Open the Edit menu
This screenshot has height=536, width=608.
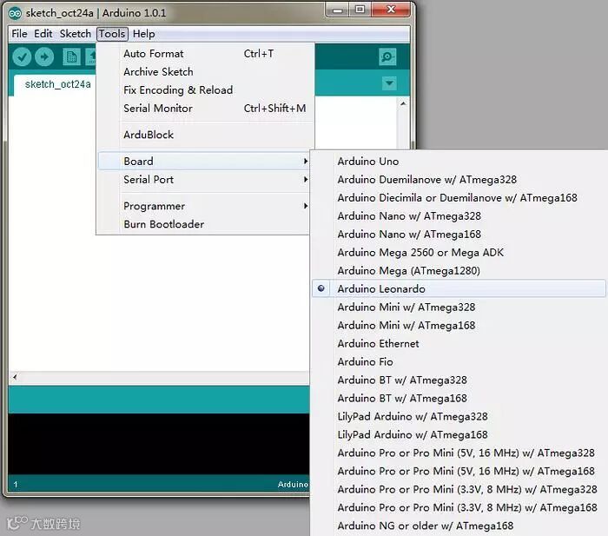point(43,34)
